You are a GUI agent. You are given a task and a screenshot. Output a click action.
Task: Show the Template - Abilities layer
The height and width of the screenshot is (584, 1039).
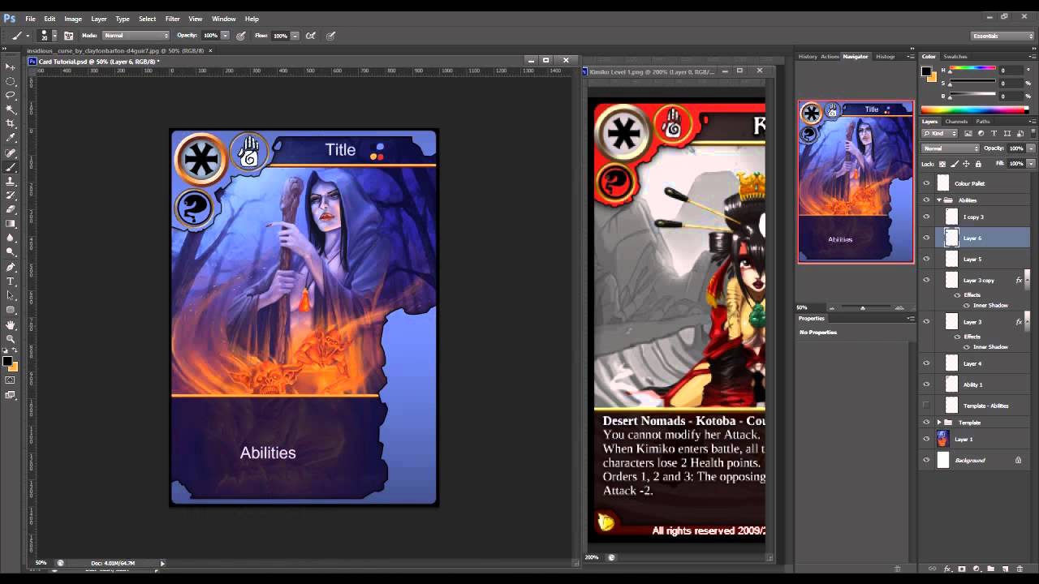click(x=926, y=406)
